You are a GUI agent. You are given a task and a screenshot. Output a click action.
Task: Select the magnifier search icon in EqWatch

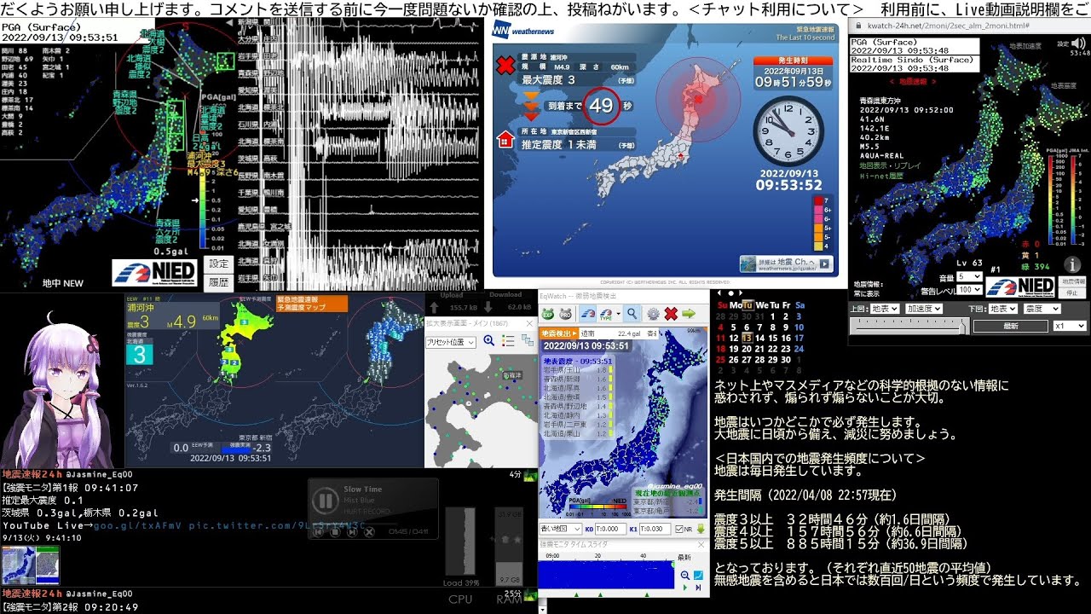point(632,313)
